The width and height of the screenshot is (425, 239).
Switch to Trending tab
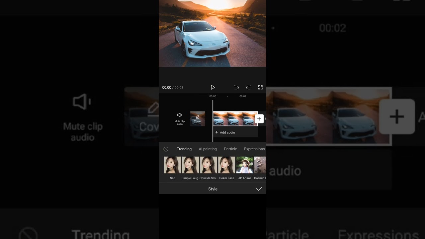(x=184, y=149)
